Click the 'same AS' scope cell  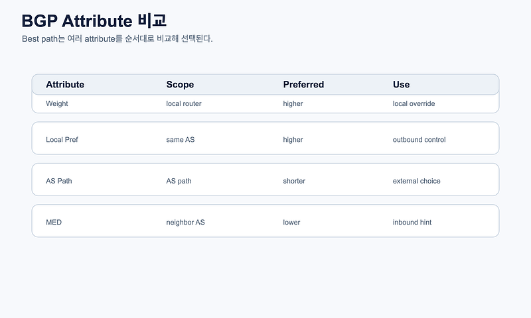180,140
